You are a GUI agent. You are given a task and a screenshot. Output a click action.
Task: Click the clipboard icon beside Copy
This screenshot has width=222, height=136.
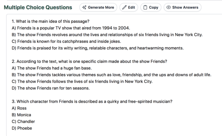(145, 7)
